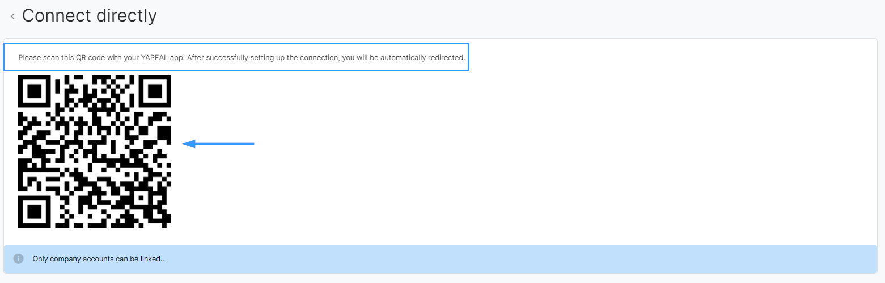Image resolution: width=885 pixels, height=283 pixels.
Task: Click the blue arrow pointing at the QR code
Action: coord(218,143)
